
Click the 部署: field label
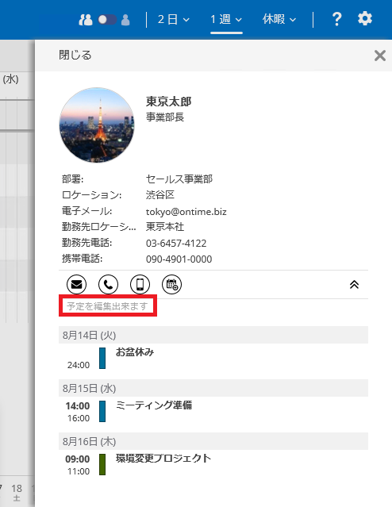click(x=72, y=179)
